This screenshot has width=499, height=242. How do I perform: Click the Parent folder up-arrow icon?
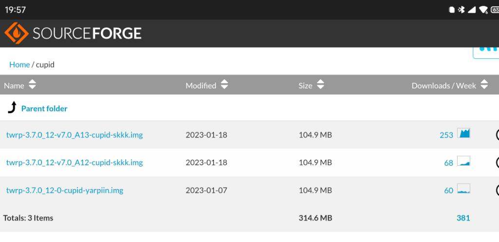(12, 107)
